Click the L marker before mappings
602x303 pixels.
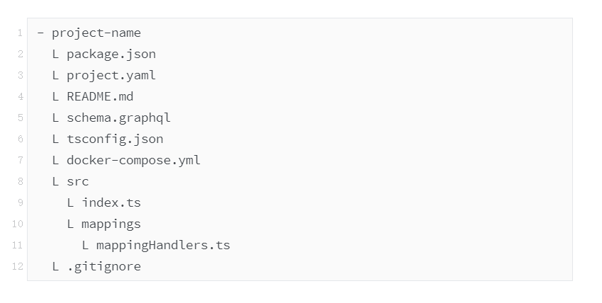tap(70, 224)
